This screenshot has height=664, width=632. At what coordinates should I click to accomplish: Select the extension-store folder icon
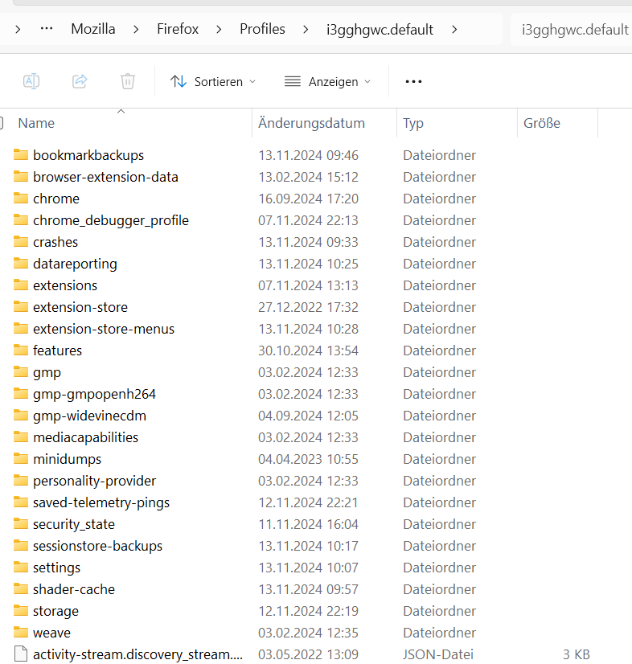21,306
